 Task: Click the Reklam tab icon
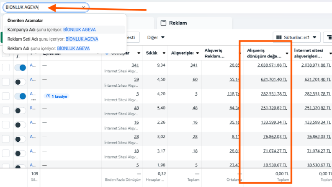coord(163,23)
